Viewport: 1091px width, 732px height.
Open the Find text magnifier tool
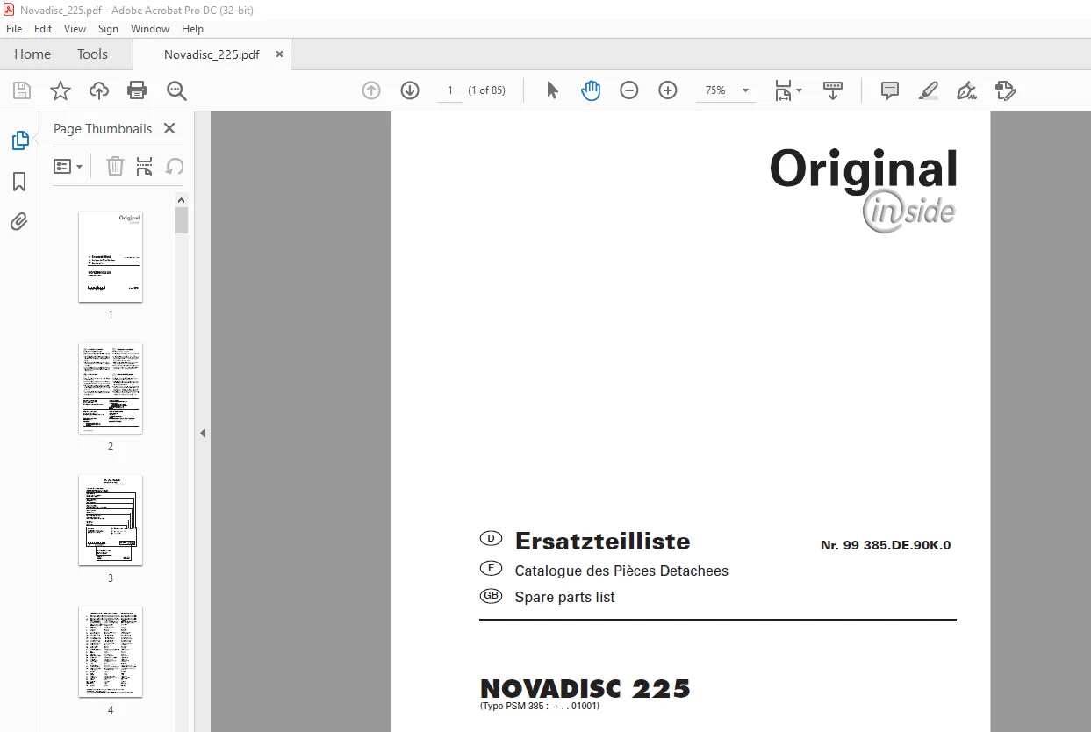(x=176, y=90)
